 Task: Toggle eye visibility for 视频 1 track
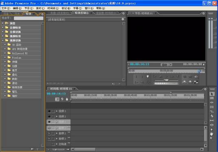(49, 122)
